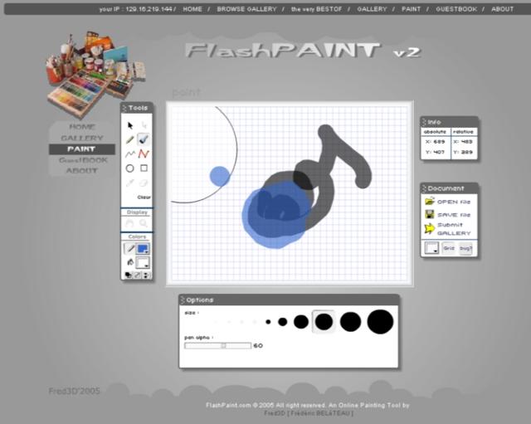Screen dimensions: 531x424
Task: Click the pen alpha value 60
Action: click(258, 345)
